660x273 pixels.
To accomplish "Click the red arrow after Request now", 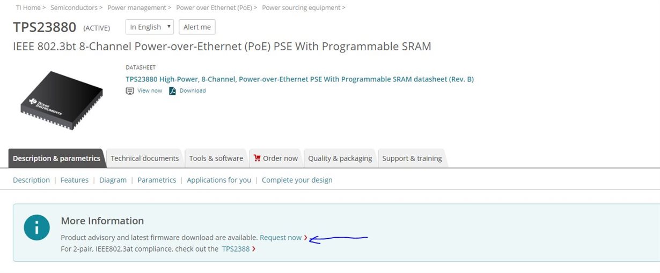I will 306,238.
